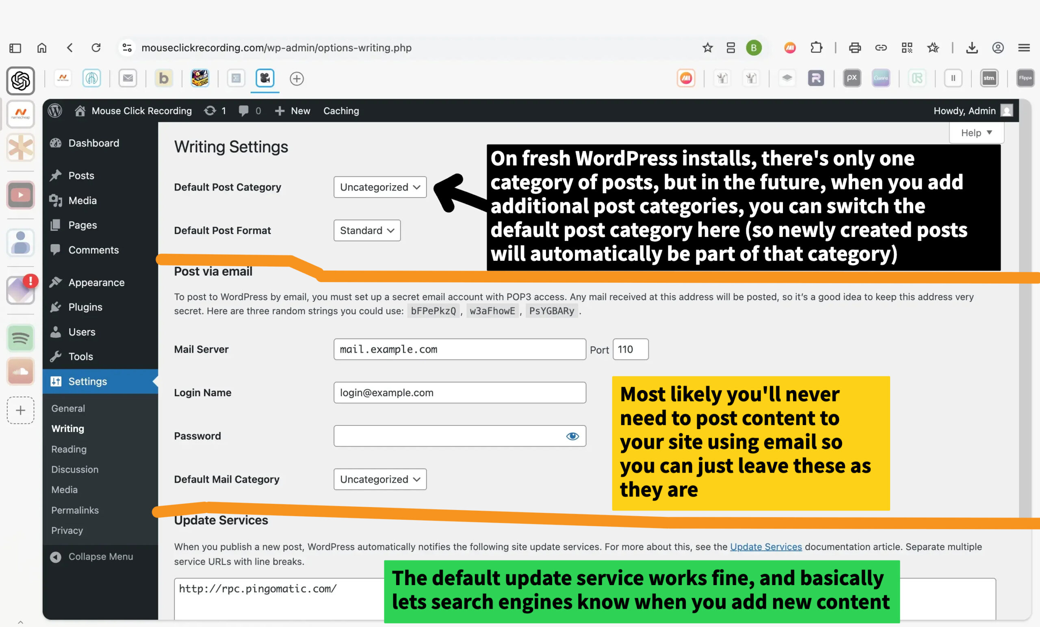Click the updates icon in admin bar
The width and height of the screenshot is (1040, 627).
(210, 111)
